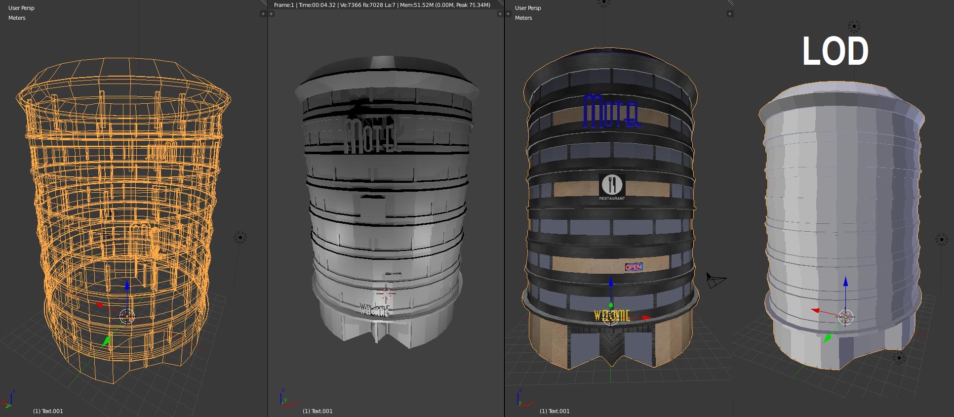Expand properties panel of the wireframe viewport

tap(263, 14)
